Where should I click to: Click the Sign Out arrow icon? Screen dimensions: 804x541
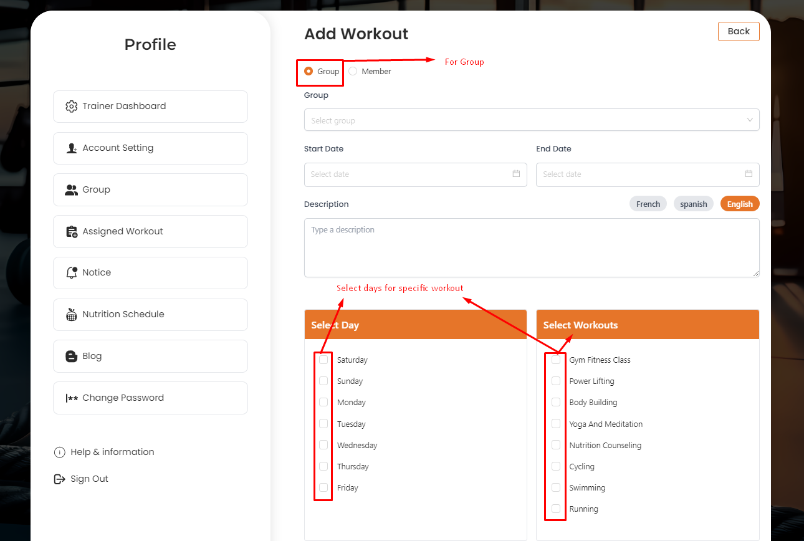[60, 479]
